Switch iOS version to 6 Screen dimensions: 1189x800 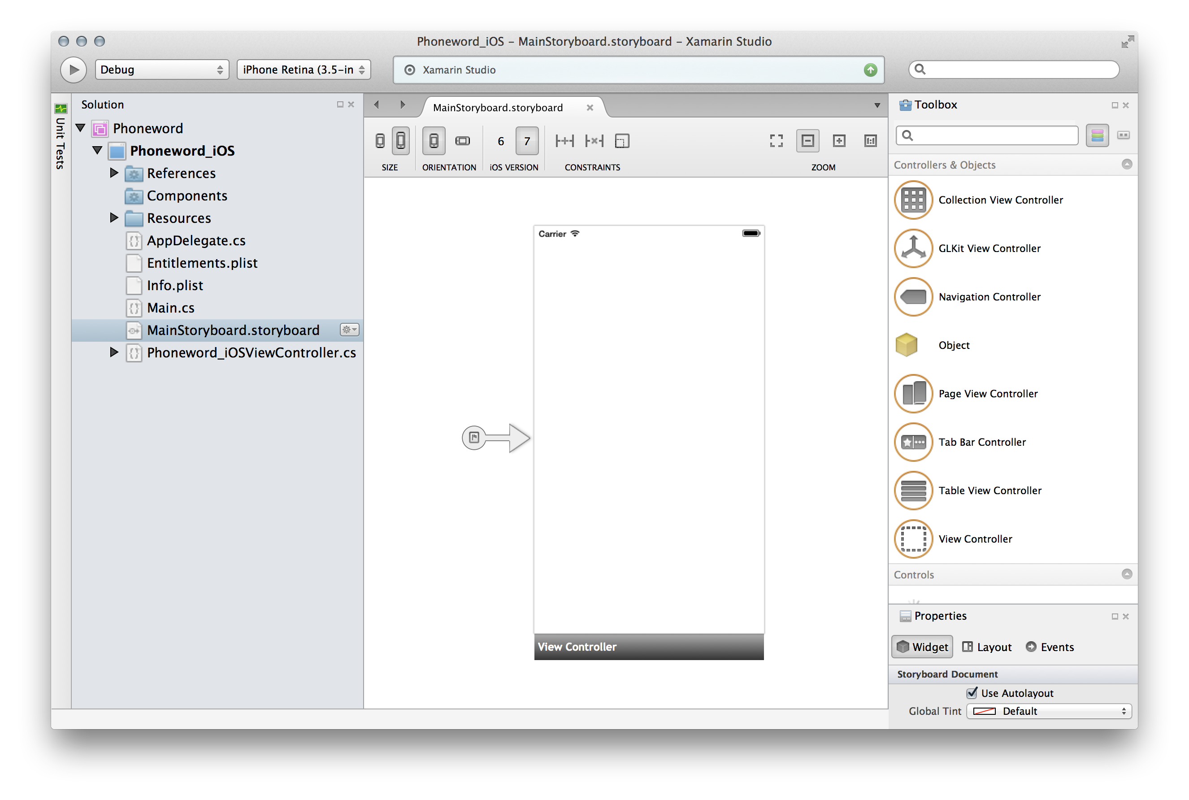coord(500,141)
